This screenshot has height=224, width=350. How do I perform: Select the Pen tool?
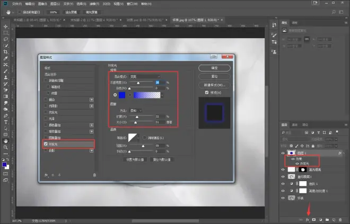click(6, 115)
